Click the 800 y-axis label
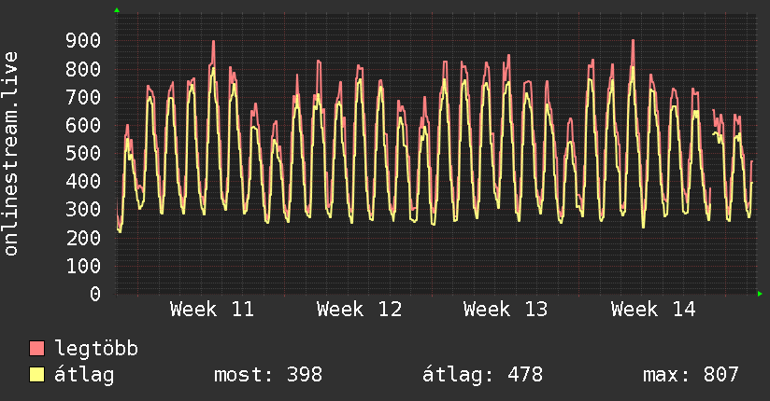770x401 pixels. tap(83, 69)
